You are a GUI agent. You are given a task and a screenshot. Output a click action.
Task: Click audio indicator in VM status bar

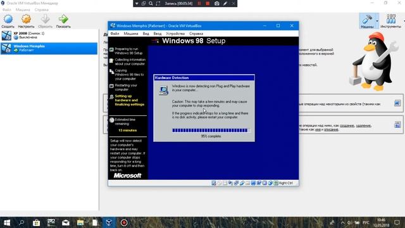[230, 183]
